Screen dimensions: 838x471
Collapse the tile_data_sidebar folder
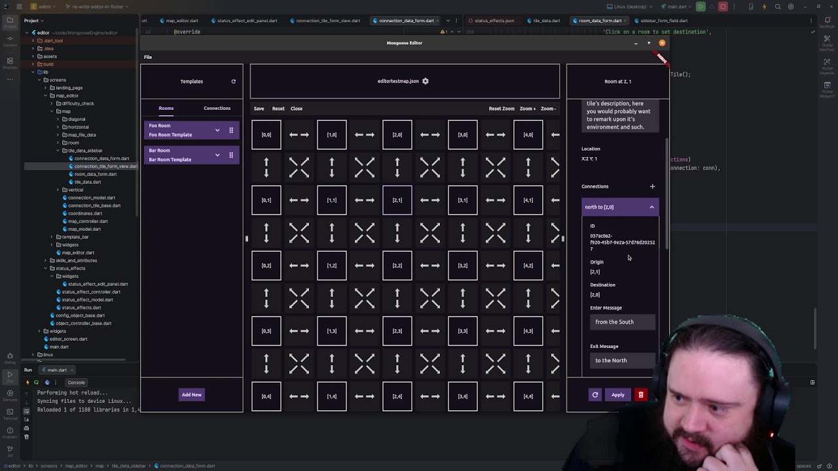pyautogui.click(x=57, y=150)
